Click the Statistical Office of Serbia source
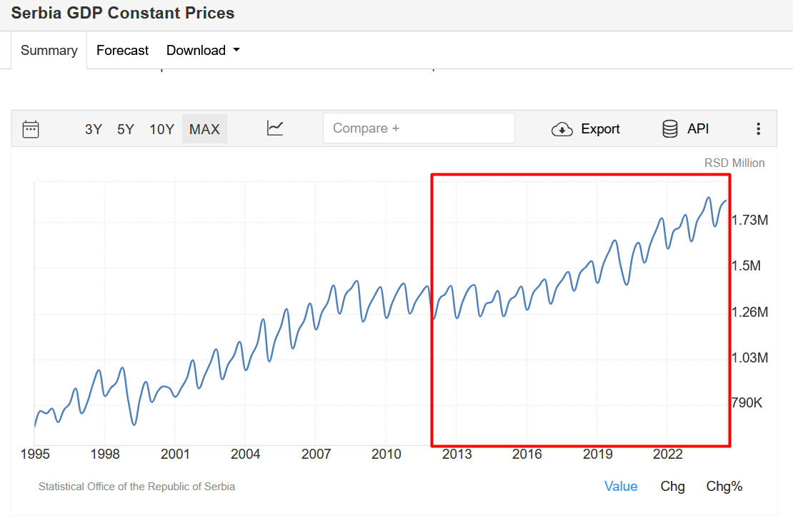 (136, 487)
